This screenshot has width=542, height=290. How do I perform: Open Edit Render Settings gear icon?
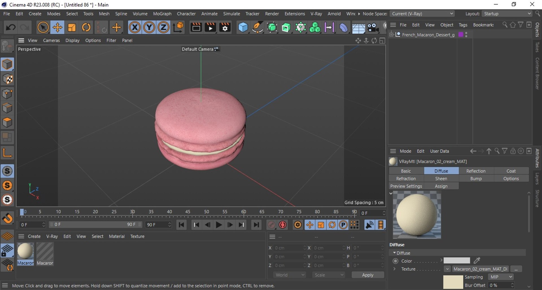coord(225,27)
